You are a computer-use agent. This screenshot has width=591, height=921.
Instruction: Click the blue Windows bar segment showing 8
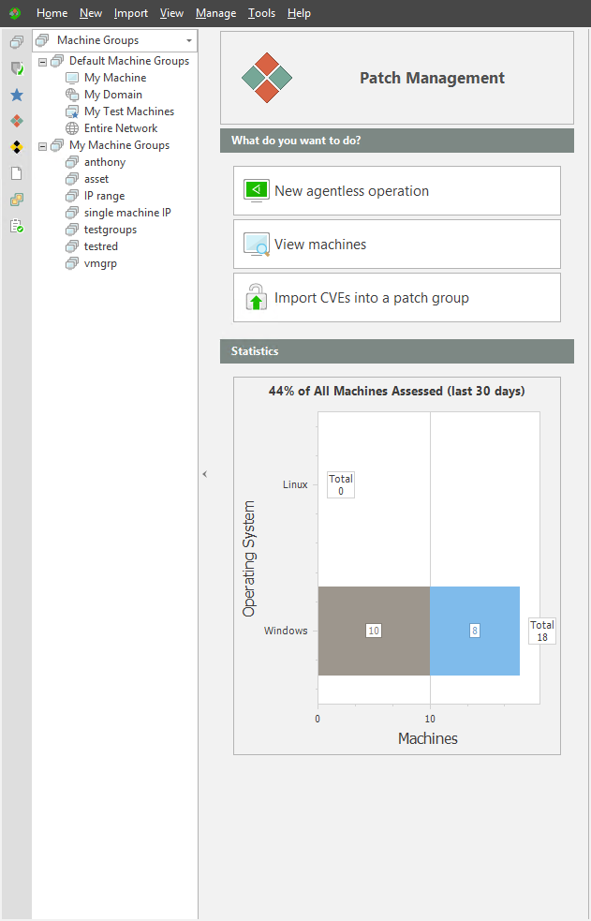(475, 631)
